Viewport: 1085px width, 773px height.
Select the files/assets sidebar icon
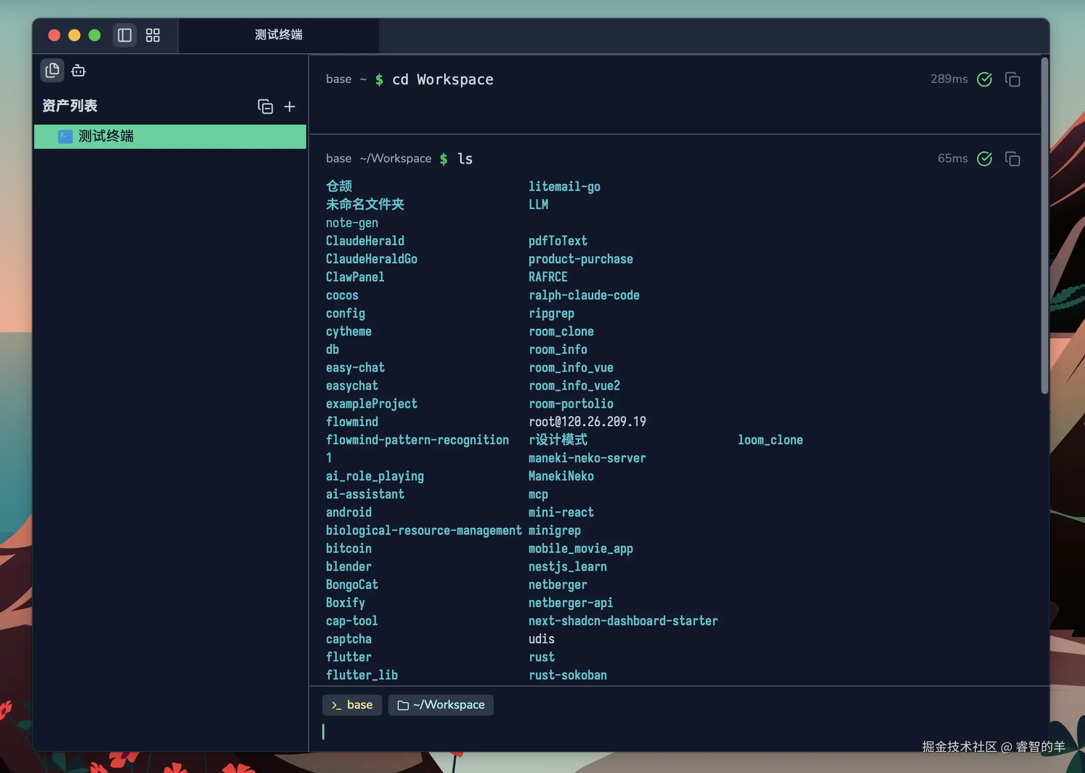point(52,70)
